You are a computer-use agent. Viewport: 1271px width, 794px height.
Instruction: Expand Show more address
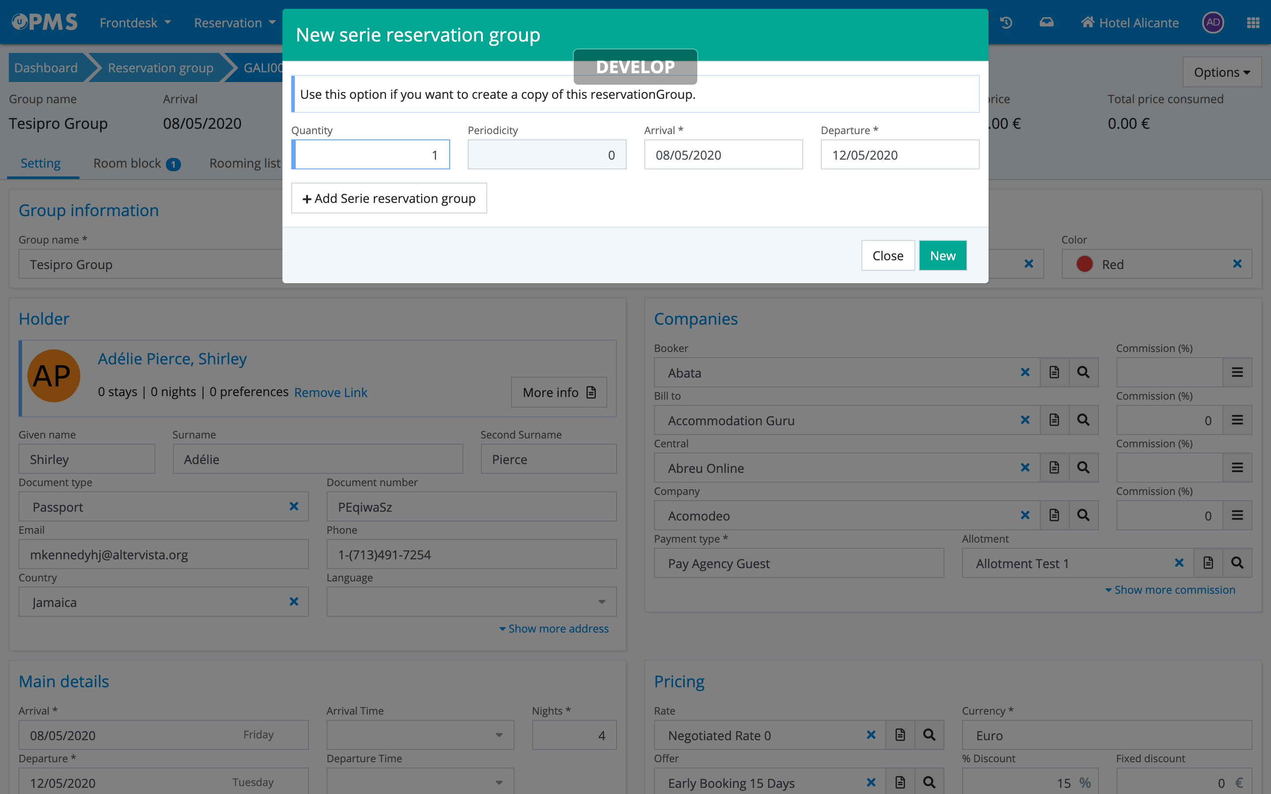[553, 629]
